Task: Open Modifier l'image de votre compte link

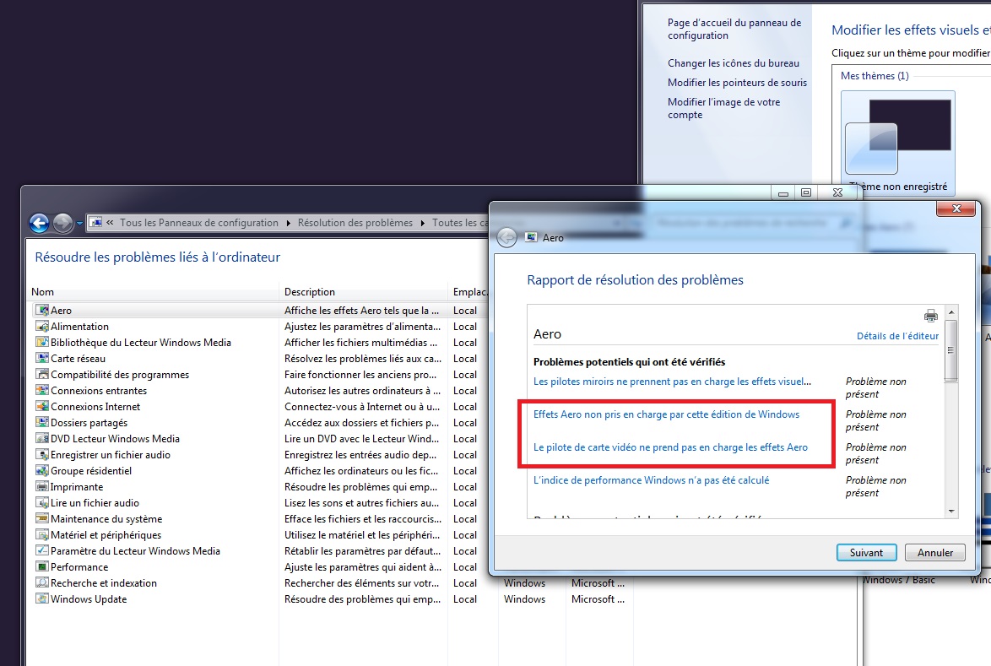Action: click(x=723, y=108)
